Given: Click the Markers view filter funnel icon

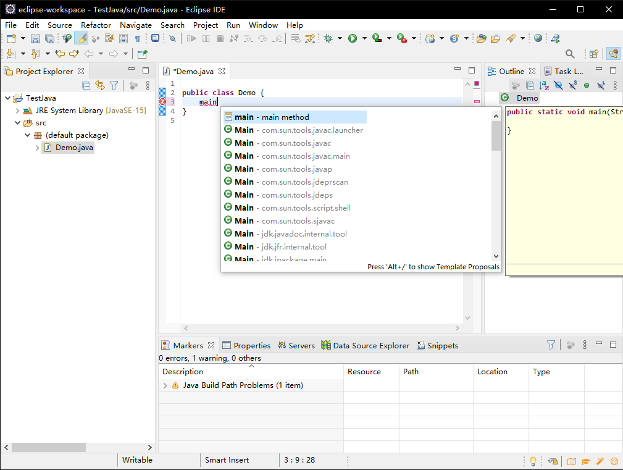Looking at the screenshot, I should coord(551,345).
